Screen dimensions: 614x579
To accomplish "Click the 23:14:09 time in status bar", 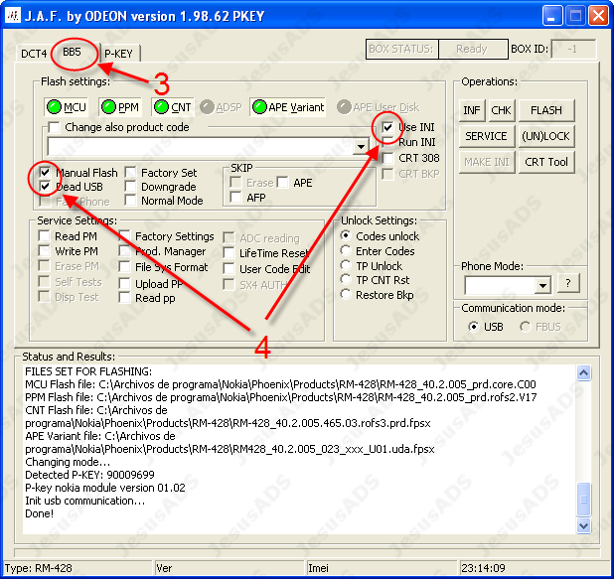I will point(483,568).
